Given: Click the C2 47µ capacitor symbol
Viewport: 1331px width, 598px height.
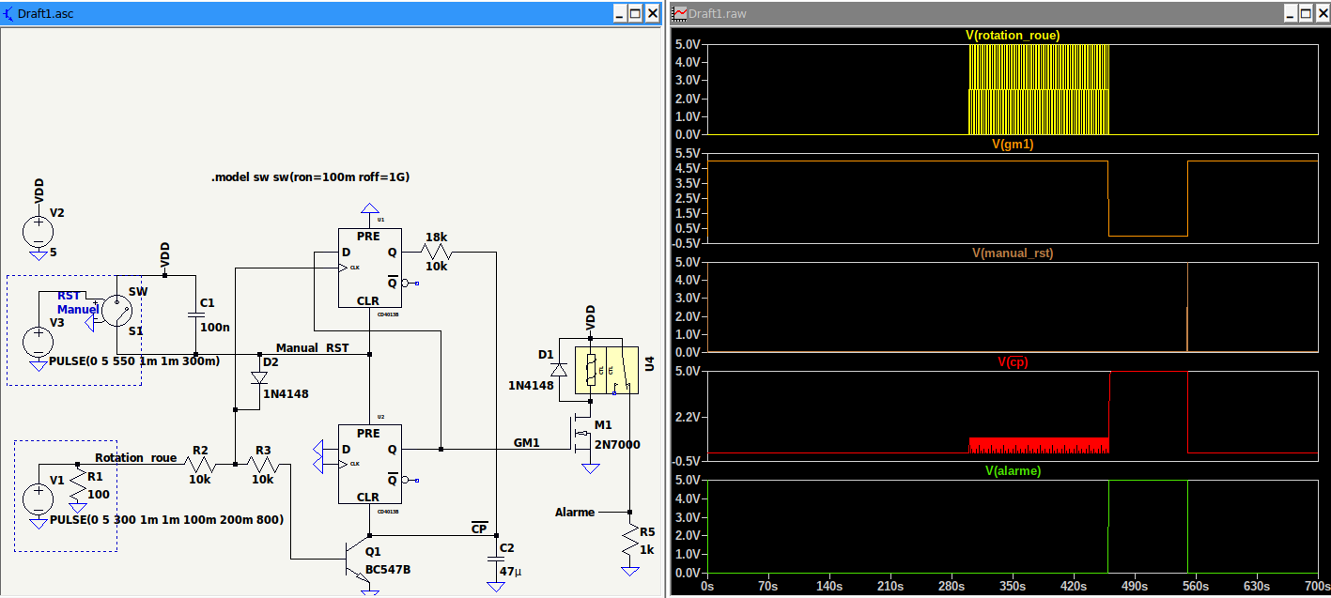Looking at the screenshot, I should [496, 559].
